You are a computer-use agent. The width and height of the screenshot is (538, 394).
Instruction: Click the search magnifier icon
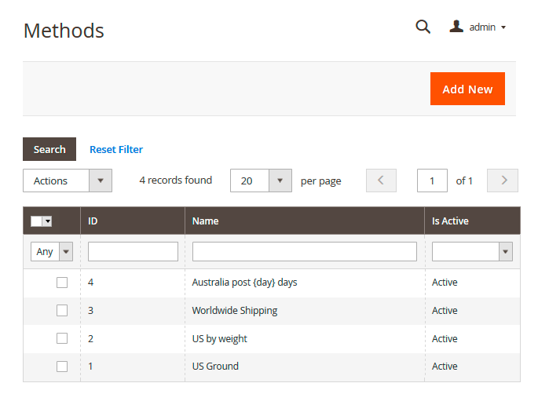[423, 27]
